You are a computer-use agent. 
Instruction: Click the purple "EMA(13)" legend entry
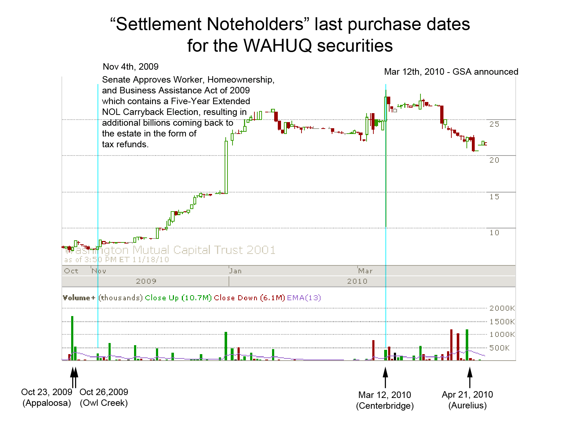[x=304, y=298]
